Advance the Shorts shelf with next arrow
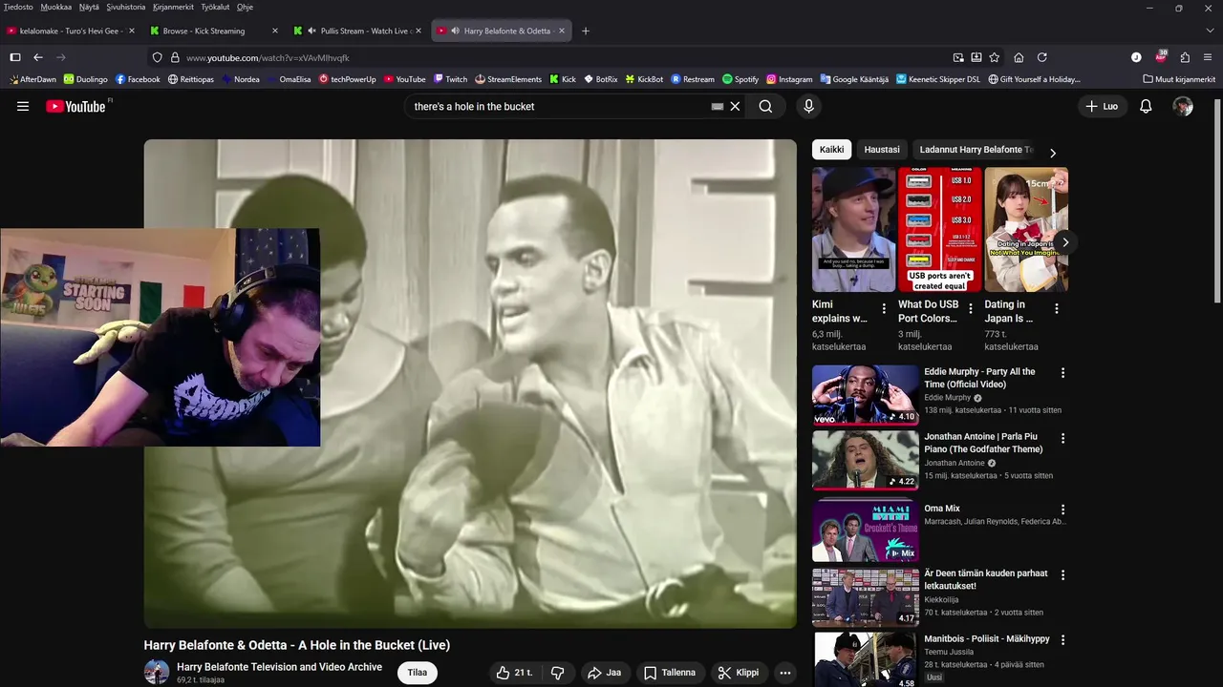 (x=1064, y=242)
